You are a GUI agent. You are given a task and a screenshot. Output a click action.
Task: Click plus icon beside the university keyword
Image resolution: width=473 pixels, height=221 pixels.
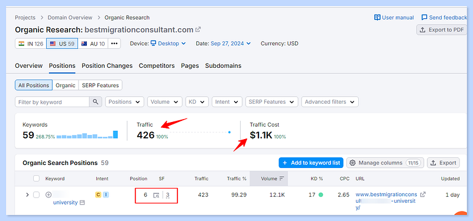(x=48, y=195)
